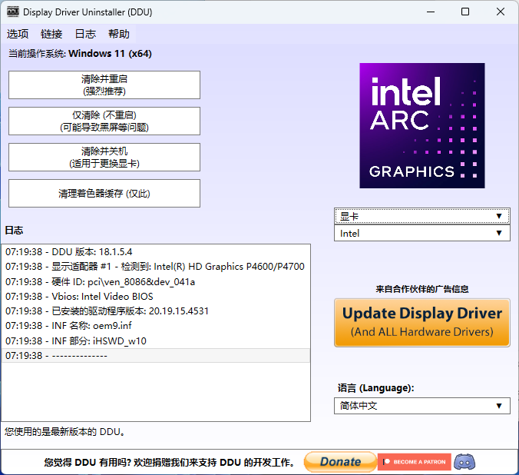This screenshot has height=475, width=519.
Task: Click 清除并关机 button
Action: click(104, 157)
